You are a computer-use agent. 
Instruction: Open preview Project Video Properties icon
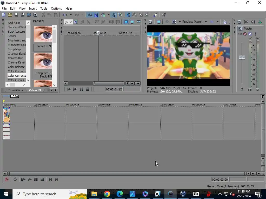150,22
